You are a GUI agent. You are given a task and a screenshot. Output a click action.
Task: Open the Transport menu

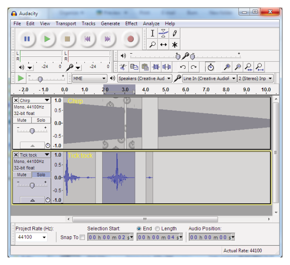66,24
